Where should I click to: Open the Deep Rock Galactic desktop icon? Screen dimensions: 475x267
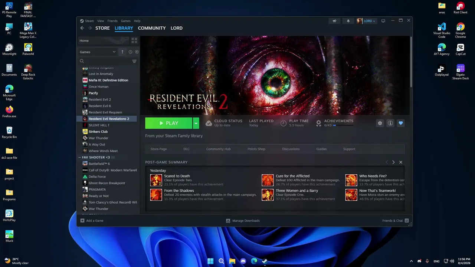[x=28, y=72]
